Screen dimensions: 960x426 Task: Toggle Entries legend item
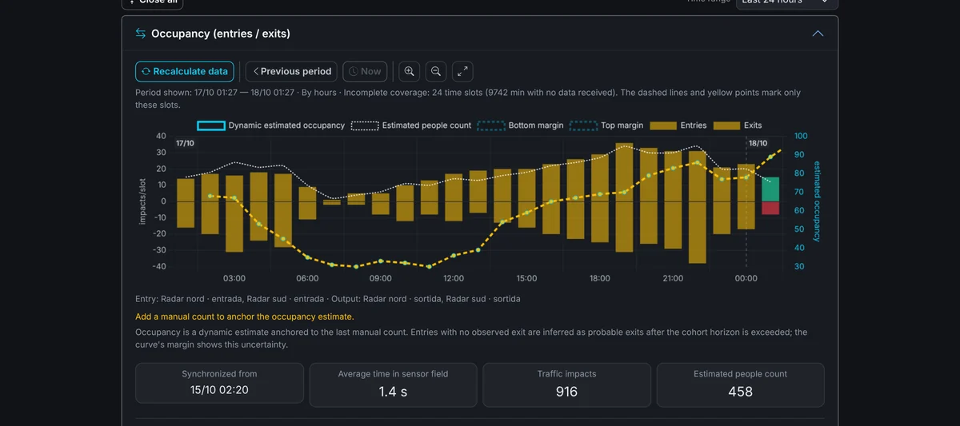click(x=678, y=125)
